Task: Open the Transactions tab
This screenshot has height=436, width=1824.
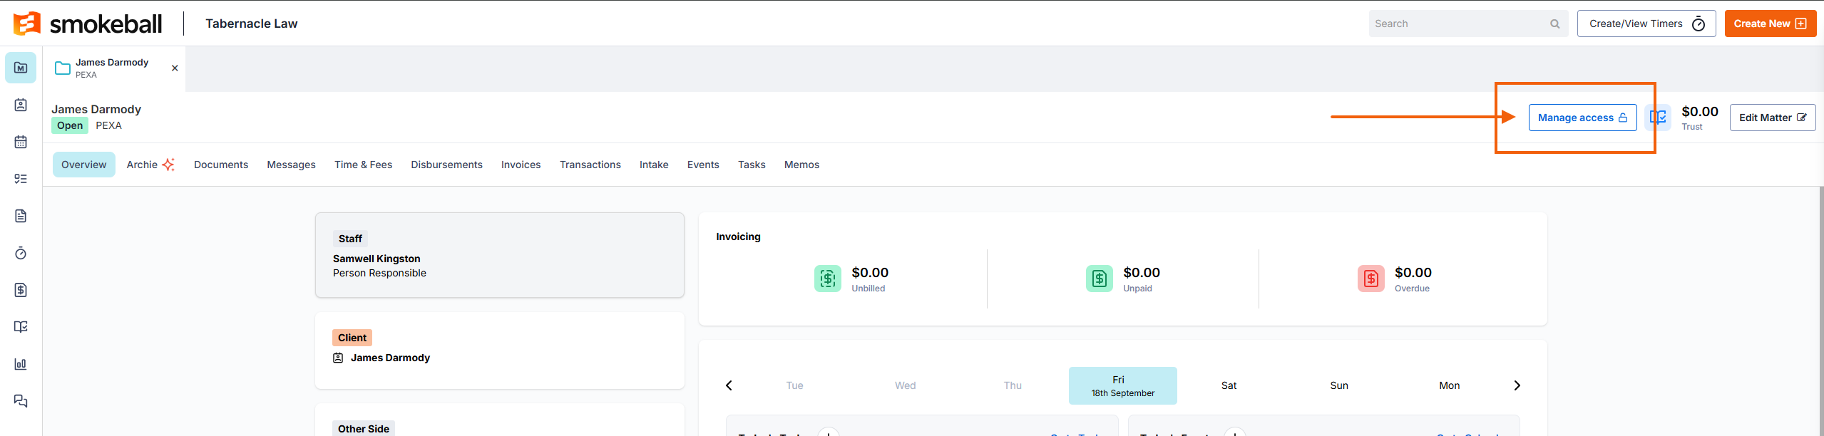Action: [590, 165]
